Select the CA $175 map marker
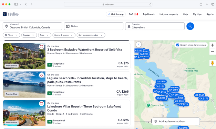 pyautogui.click(x=204, y=98)
